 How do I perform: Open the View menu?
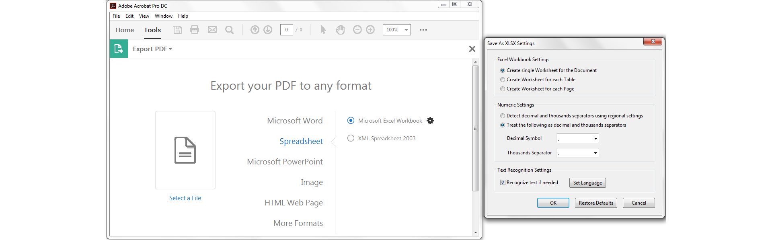144,16
